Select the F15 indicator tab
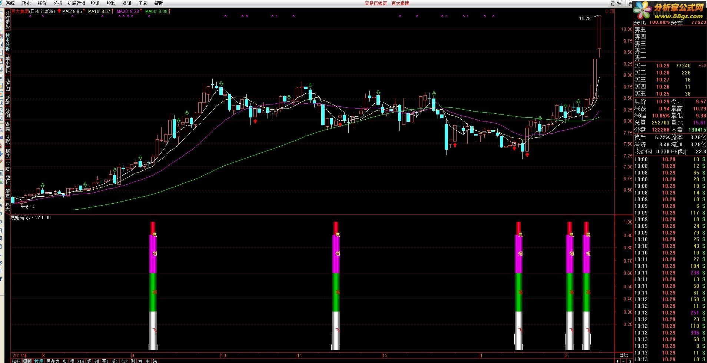The width and height of the screenshot is (707, 363). pos(81,361)
